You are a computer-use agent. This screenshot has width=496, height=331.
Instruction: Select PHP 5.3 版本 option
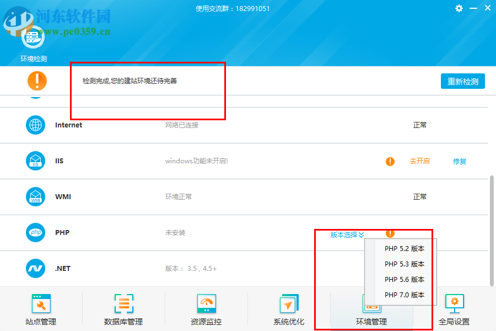pyautogui.click(x=405, y=264)
